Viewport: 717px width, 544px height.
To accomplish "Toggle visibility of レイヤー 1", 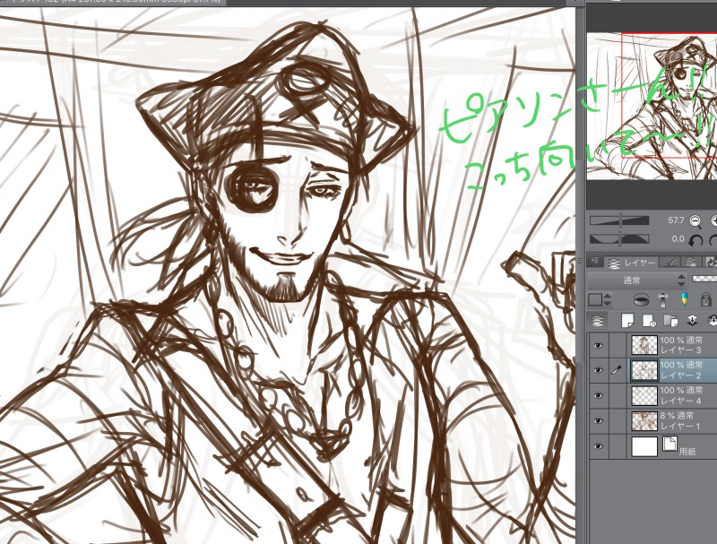I will click(598, 420).
